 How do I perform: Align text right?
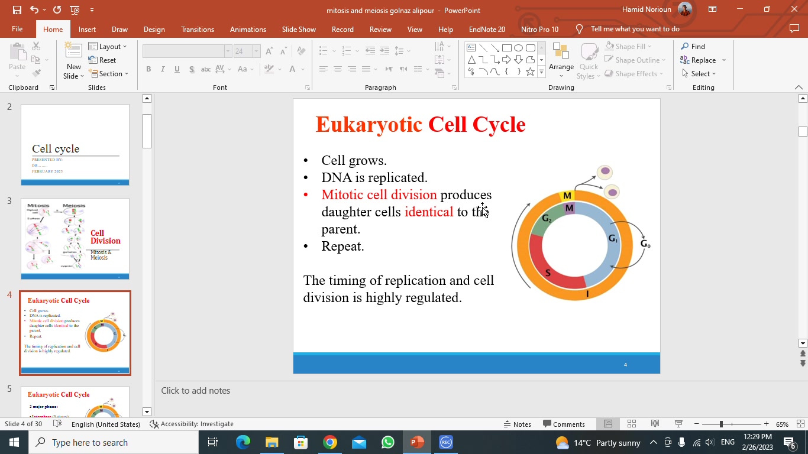coord(352,69)
